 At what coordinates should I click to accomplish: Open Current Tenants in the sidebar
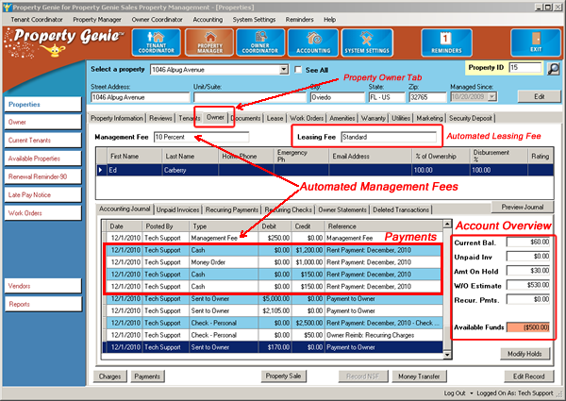[43, 140]
